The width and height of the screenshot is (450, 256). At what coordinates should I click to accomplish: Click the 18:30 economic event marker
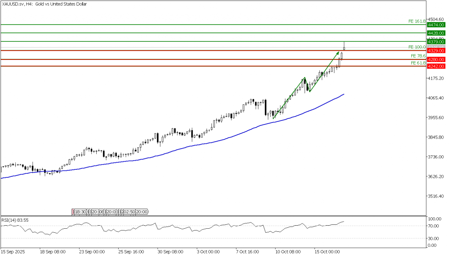[x=80, y=212]
